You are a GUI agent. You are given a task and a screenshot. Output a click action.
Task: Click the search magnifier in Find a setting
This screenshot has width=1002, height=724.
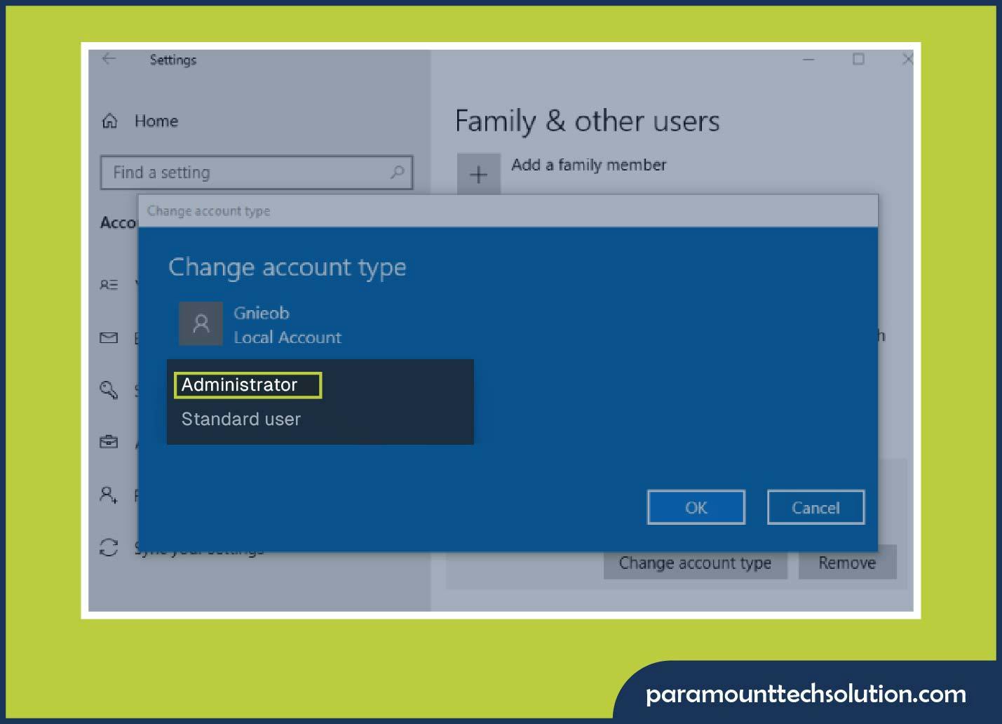pos(396,172)
